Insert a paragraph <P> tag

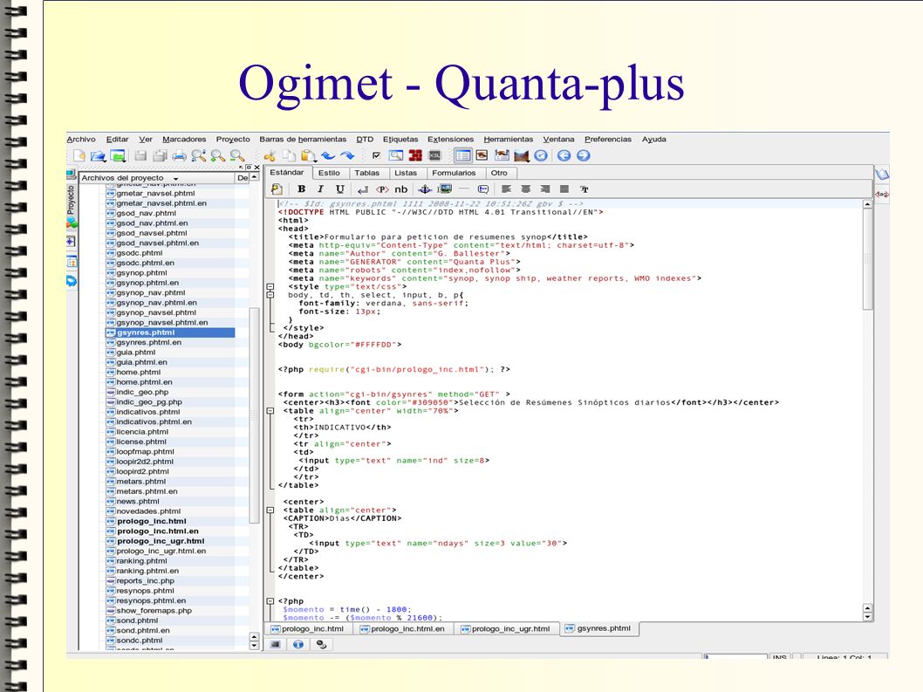(383, 189)
